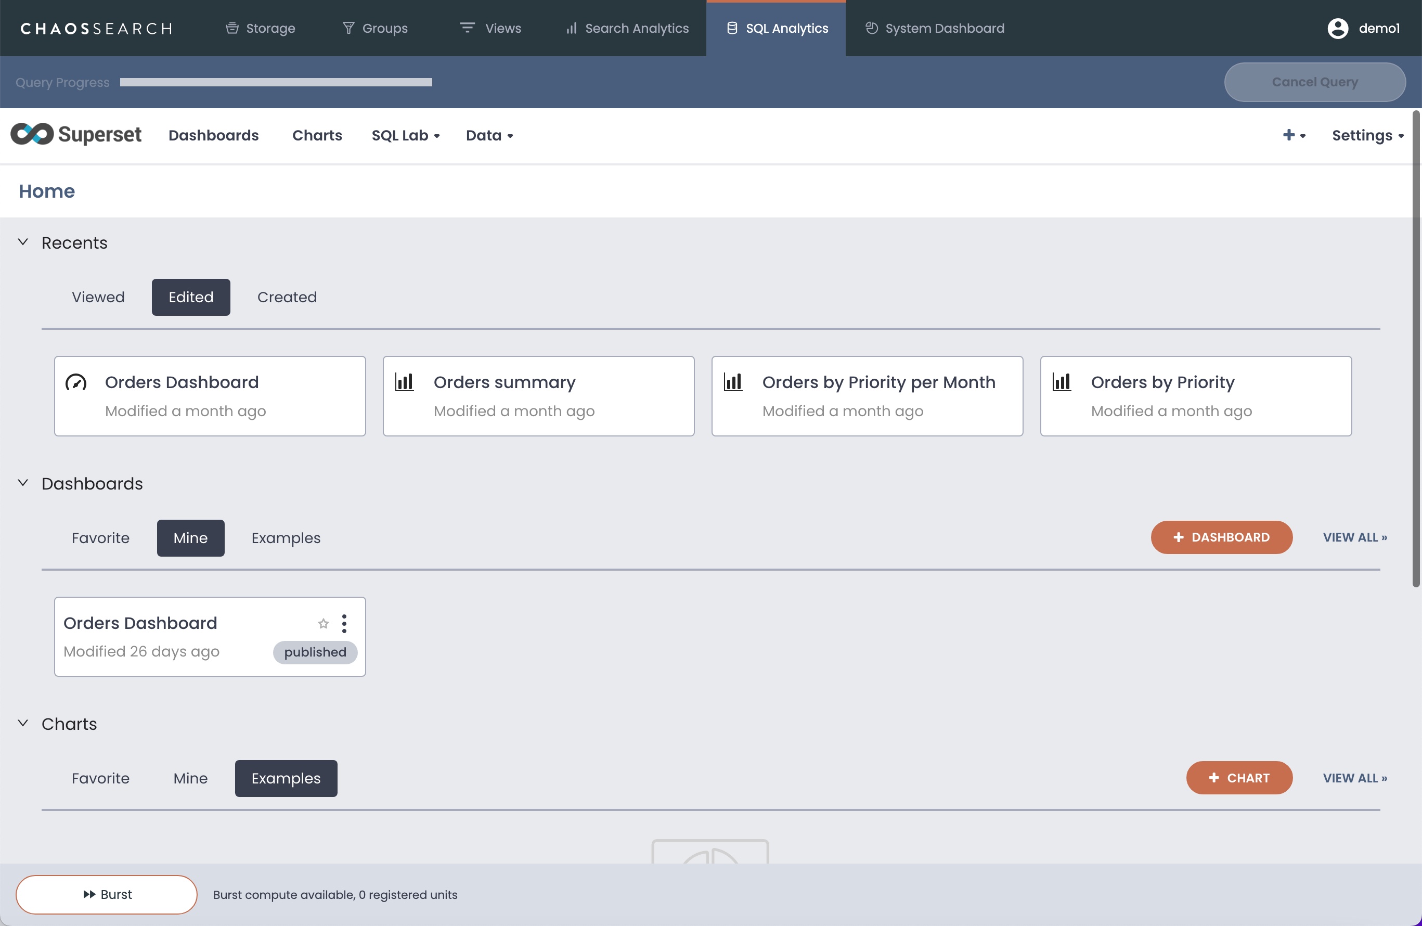Open the Orders Dashboard gauge icon card
This screenshot has width=1422, height=926.
pyautogui.click(x=76, y=382)
